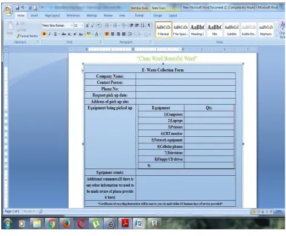Click the Decrease Indent icon
Screen dimensions: 286x236
point(132,26)
